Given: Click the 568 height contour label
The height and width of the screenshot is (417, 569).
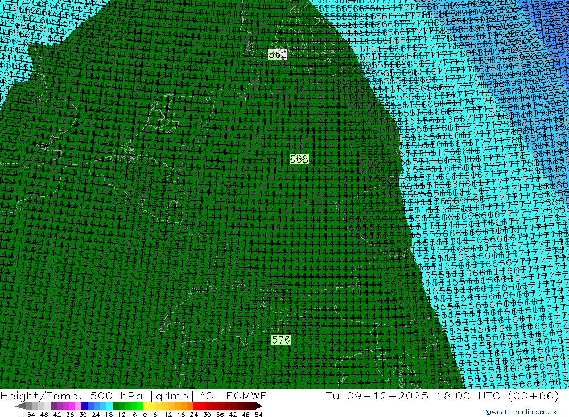Looking at the screenshot, I should (299, 159).
